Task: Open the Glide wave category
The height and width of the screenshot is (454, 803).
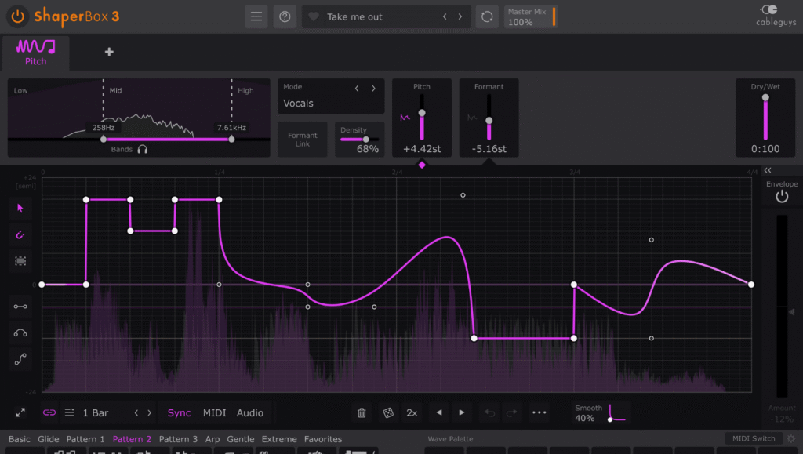Action: (x=48, y=439)
